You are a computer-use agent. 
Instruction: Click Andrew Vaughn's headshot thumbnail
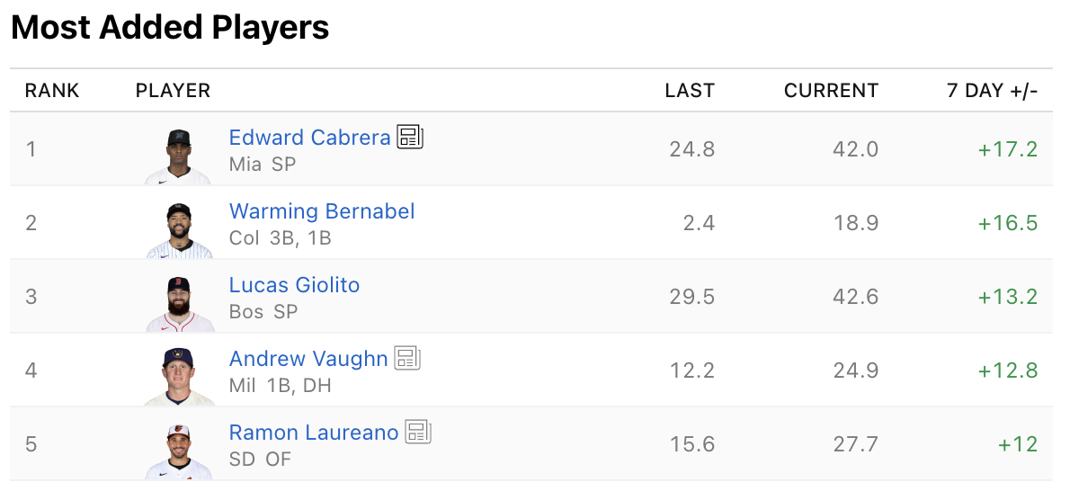[179, 376]
